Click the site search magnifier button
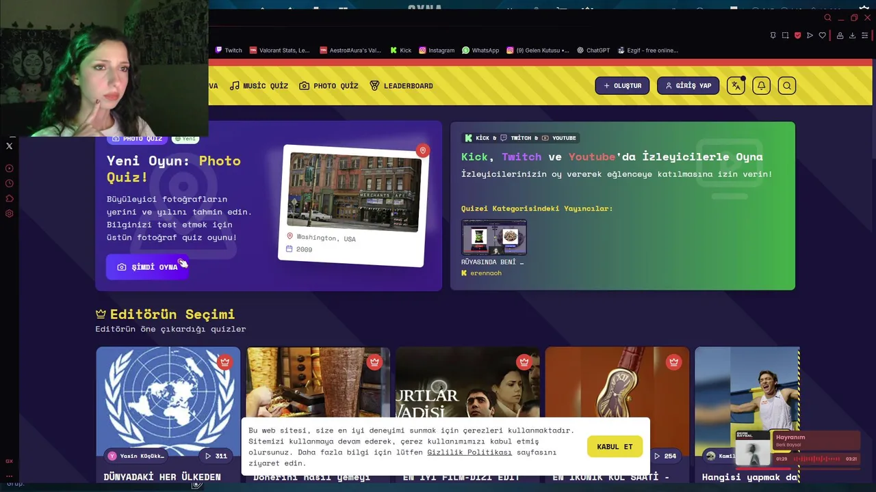This screenshot has width=876, height=492. pyautogui.click(x=787, y=85)
